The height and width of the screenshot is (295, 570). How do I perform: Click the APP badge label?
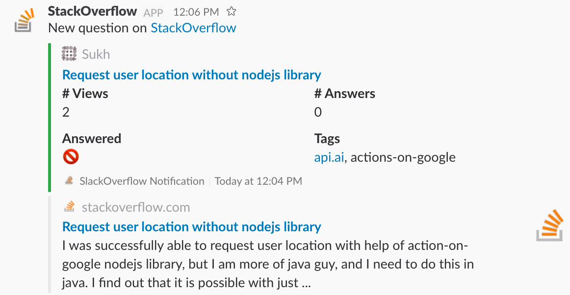tap(153, 13)
